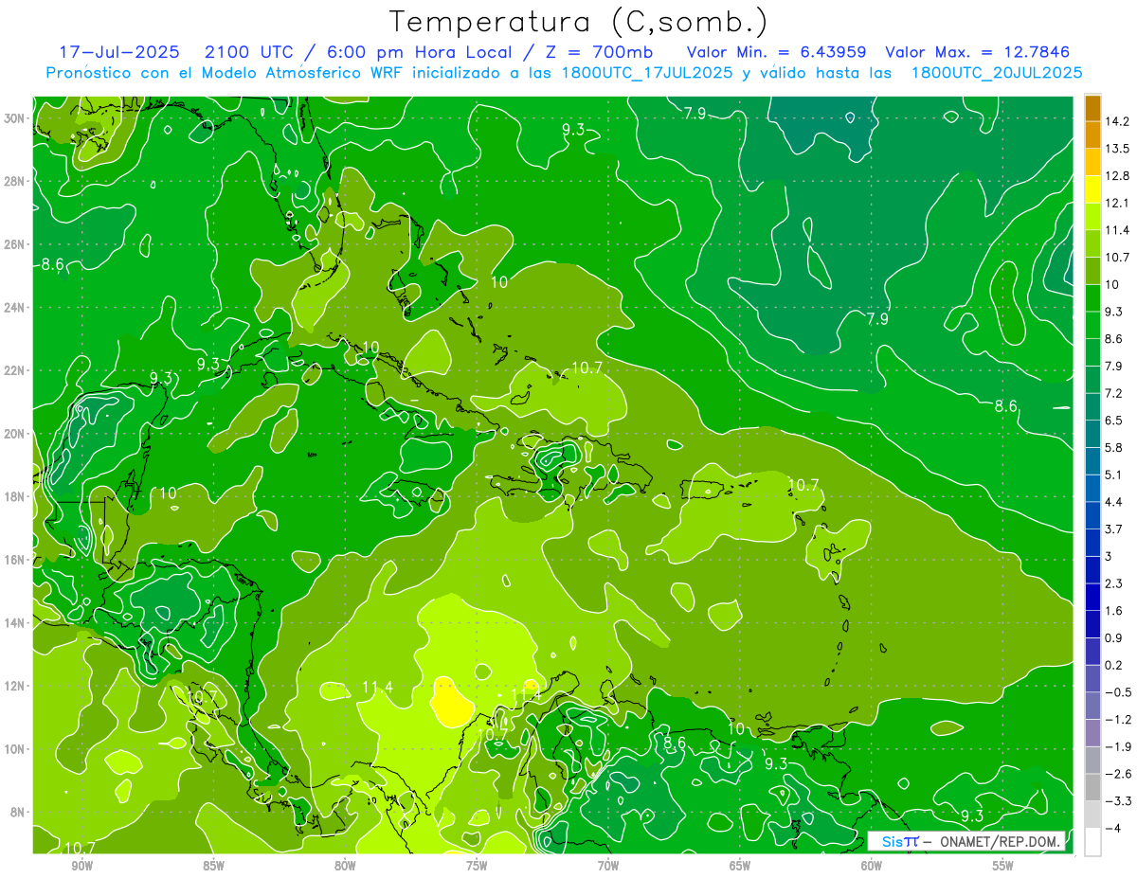The width and height of the screenshot is (1137, 878).
Task: Click the colorbar label -1.9
Action: point(1118,746)
